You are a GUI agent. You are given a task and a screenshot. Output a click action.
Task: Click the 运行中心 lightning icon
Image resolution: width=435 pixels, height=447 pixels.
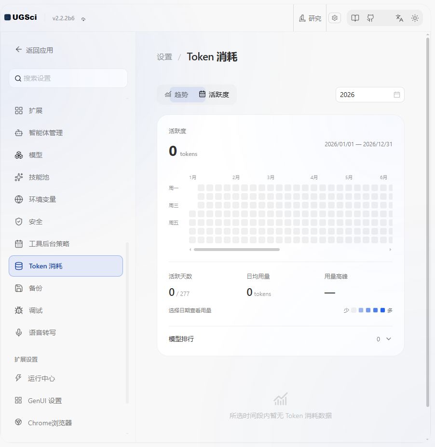18,378
